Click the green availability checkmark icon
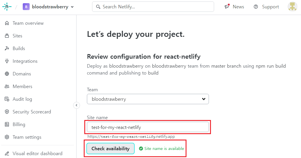This screenshot has height=158, width=301. click(141, 149)
